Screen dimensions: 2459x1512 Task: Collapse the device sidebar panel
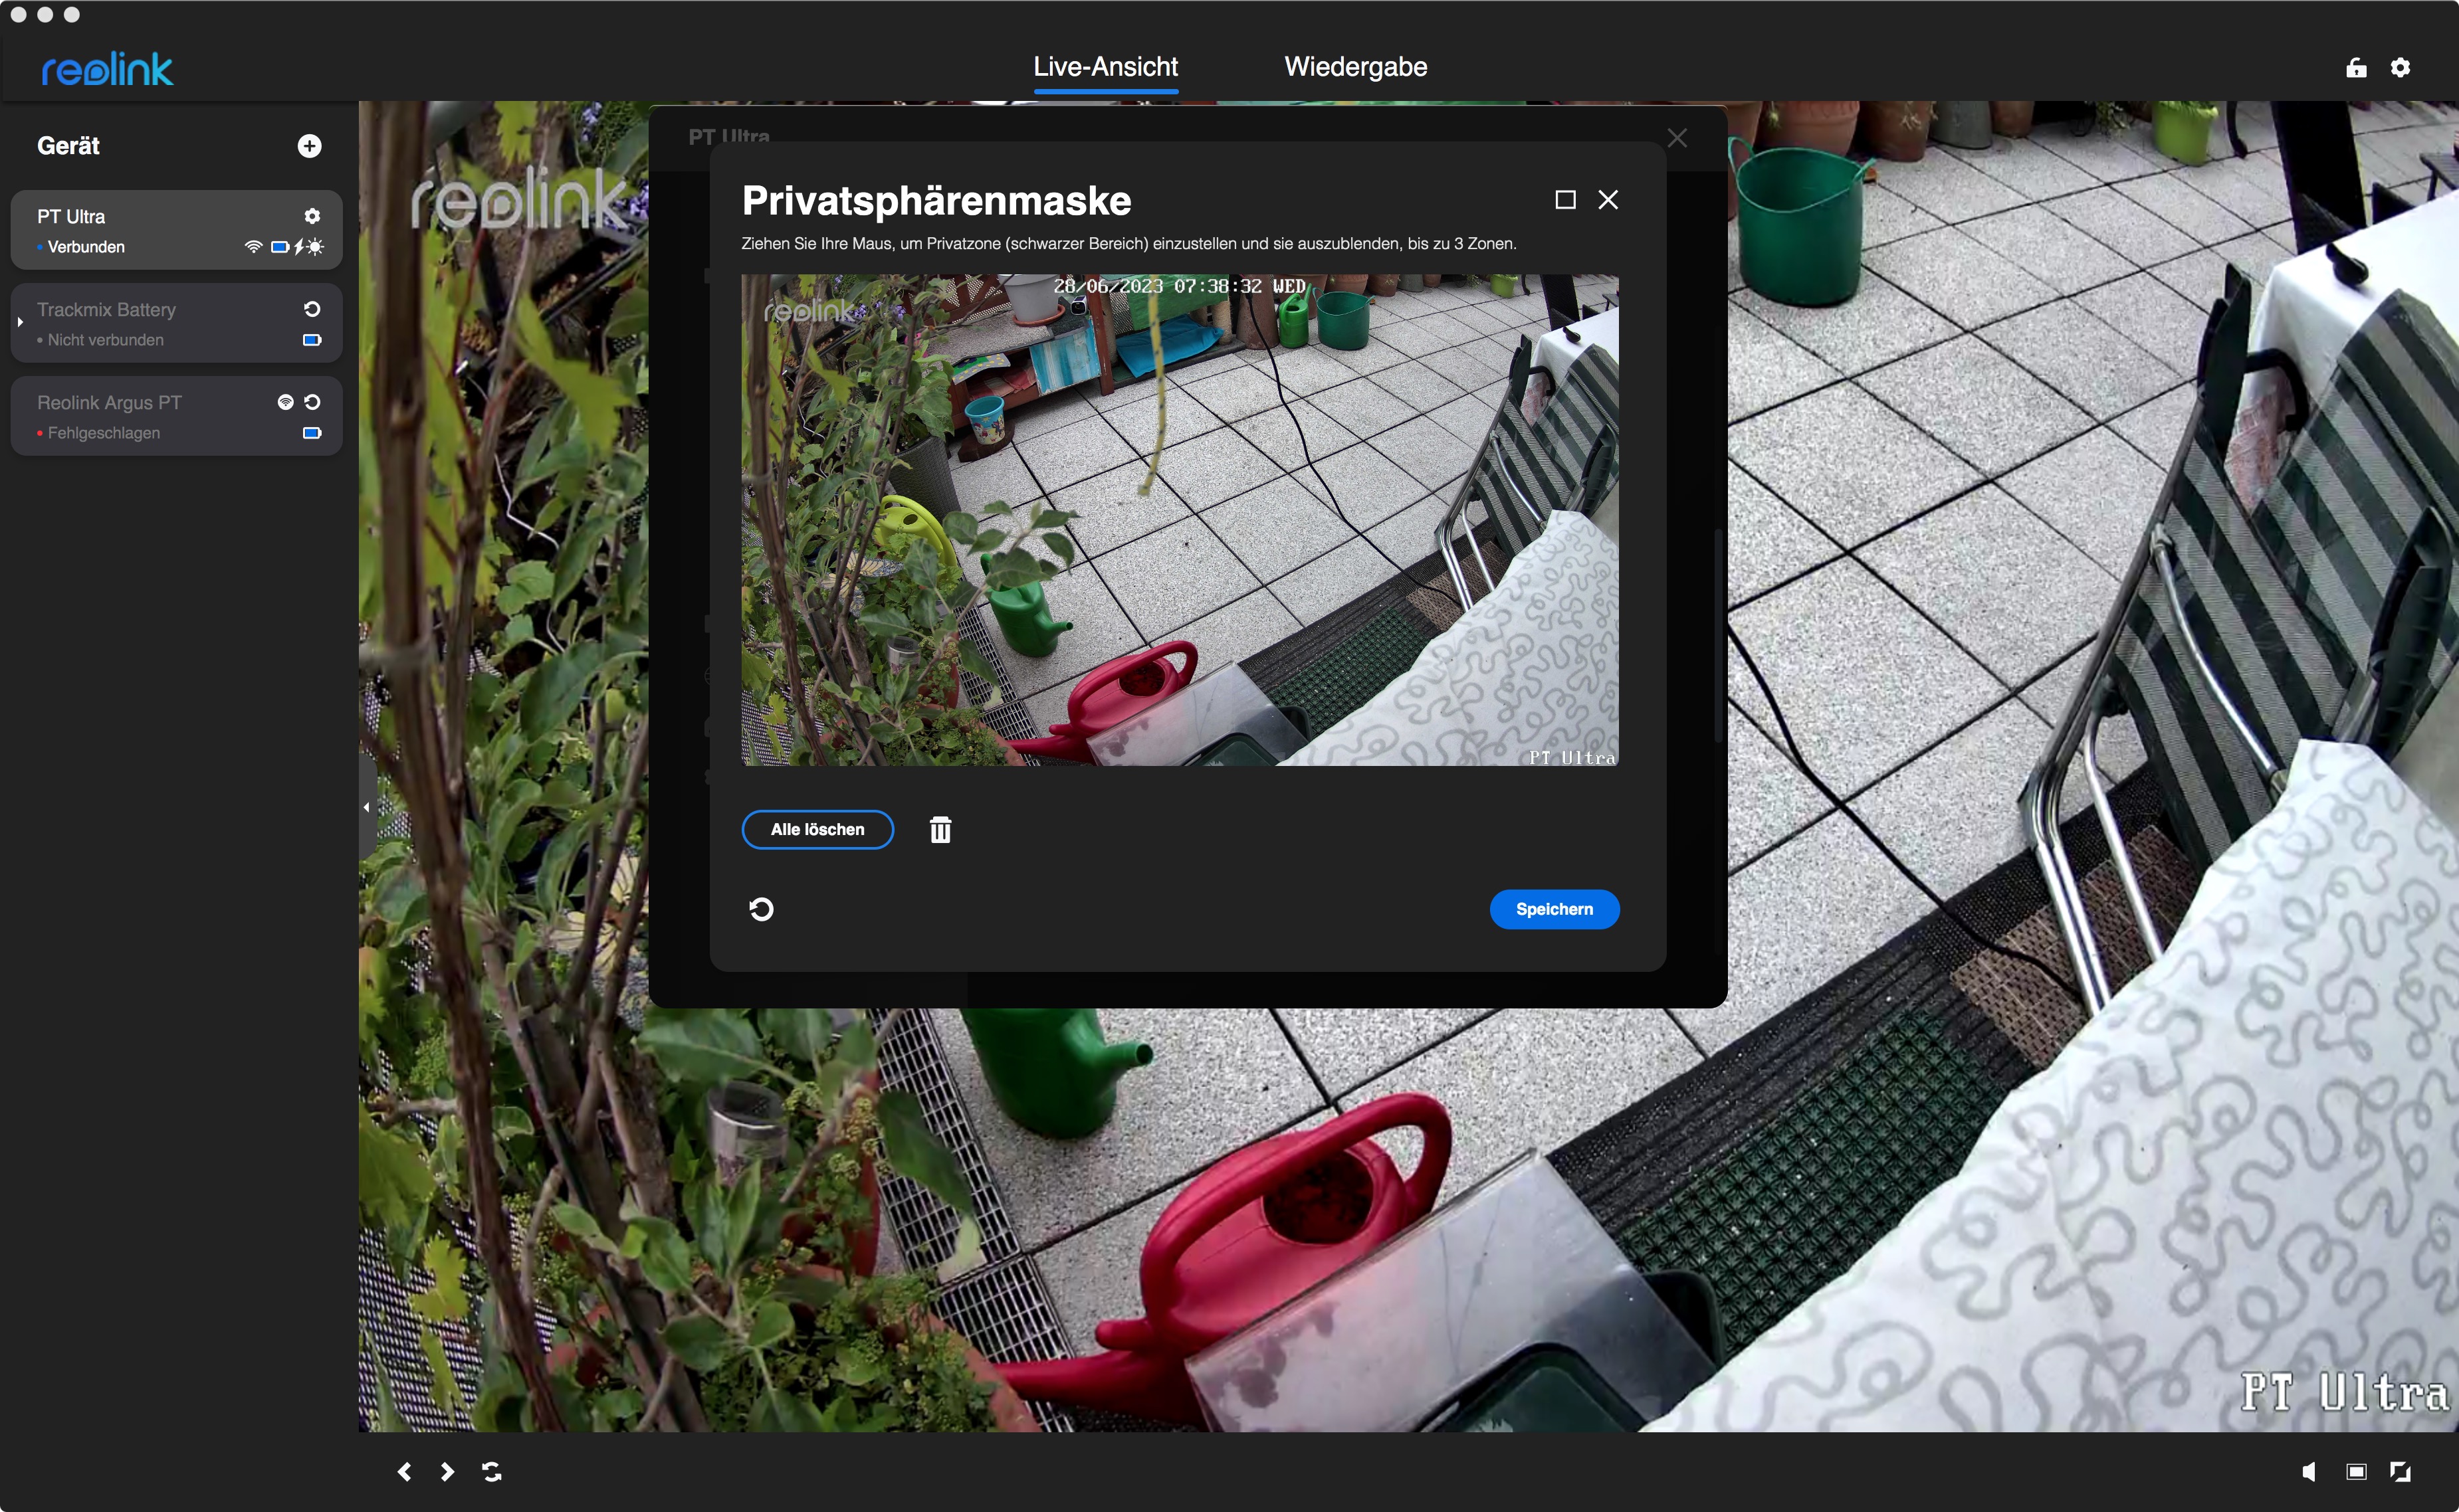(366, 806)
